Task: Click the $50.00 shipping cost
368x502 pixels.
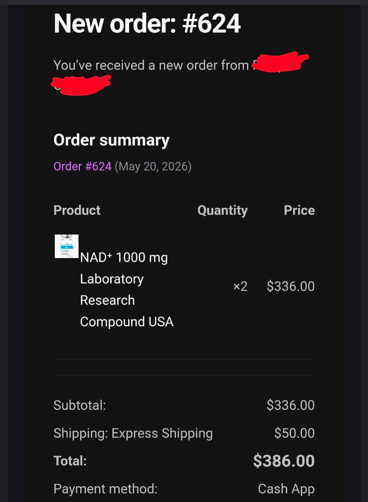Action: [x=294, y=433]
